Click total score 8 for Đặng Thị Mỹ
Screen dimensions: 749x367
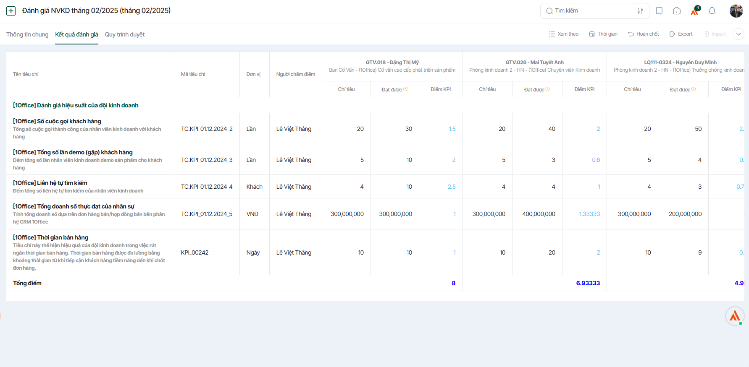coord(454,283)
